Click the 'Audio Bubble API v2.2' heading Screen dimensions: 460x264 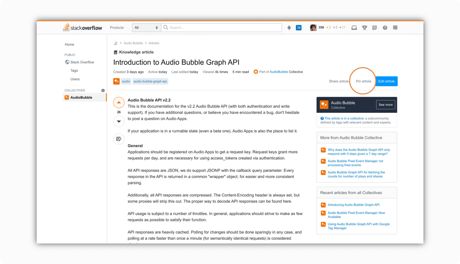click(149, 100)
